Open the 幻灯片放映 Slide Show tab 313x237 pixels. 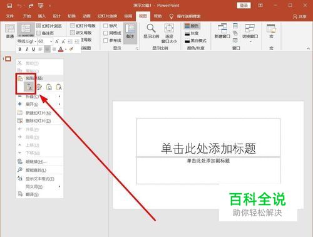click(x=107, y=16)
